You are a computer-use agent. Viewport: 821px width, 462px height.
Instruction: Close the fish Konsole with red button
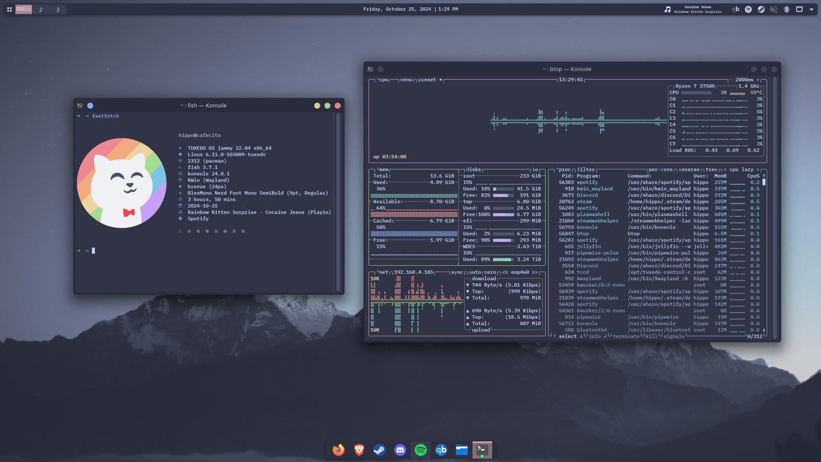click(x=337, y=105)
